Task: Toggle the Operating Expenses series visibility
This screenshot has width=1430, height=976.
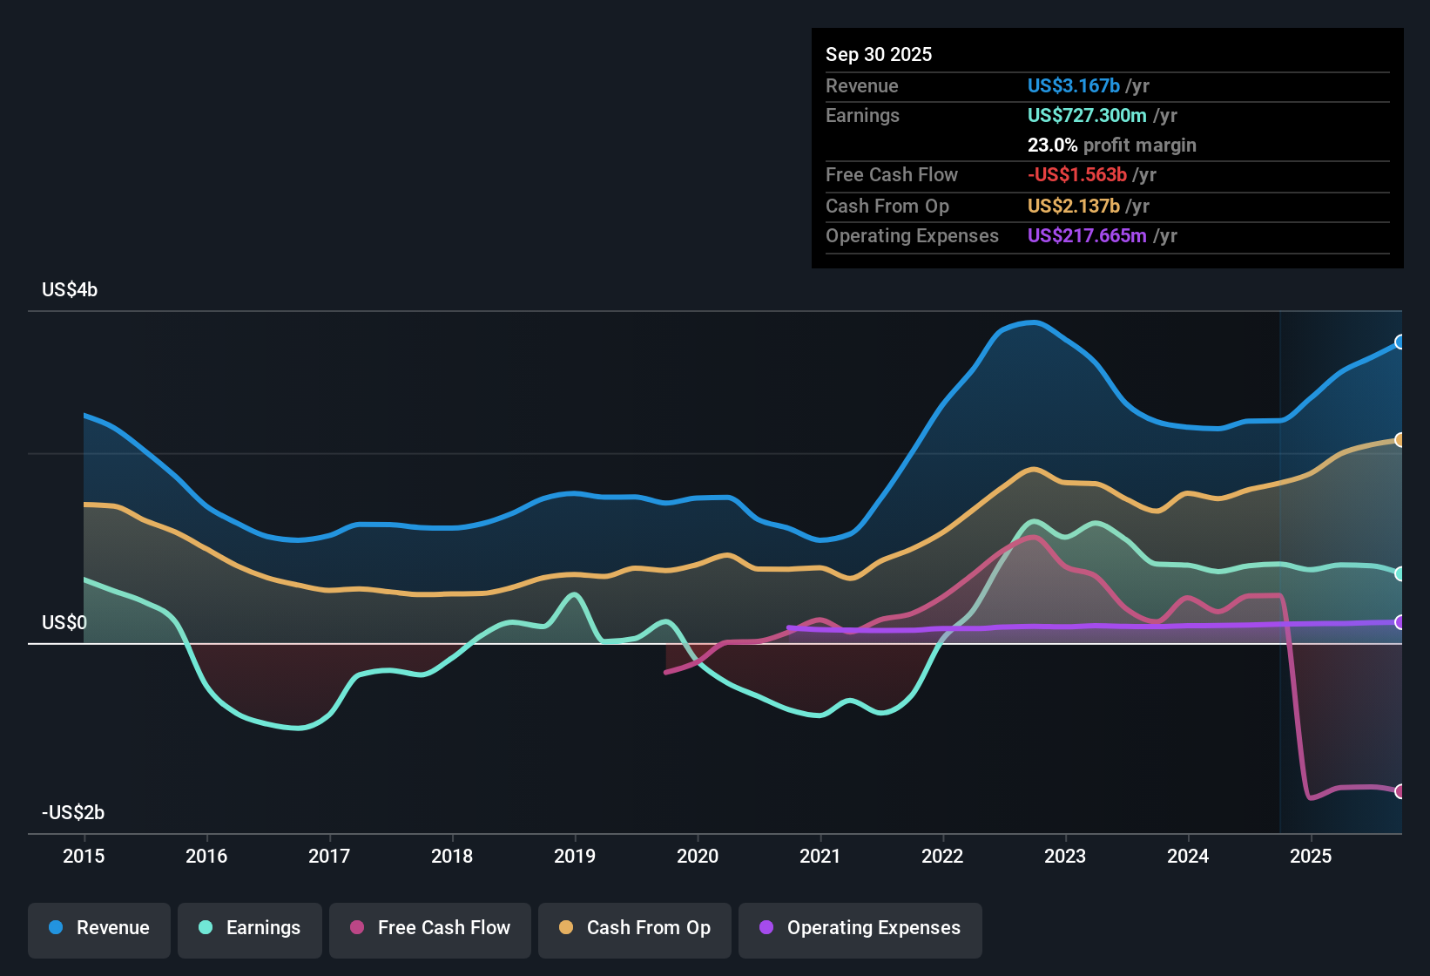Action: (860, 928)
